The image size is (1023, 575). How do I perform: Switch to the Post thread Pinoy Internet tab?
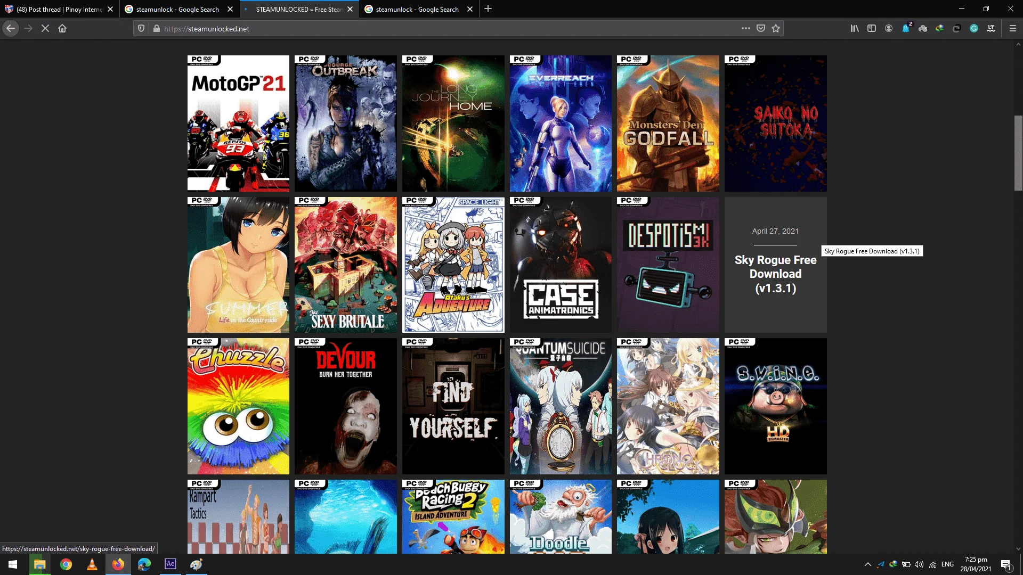point(60,9)
